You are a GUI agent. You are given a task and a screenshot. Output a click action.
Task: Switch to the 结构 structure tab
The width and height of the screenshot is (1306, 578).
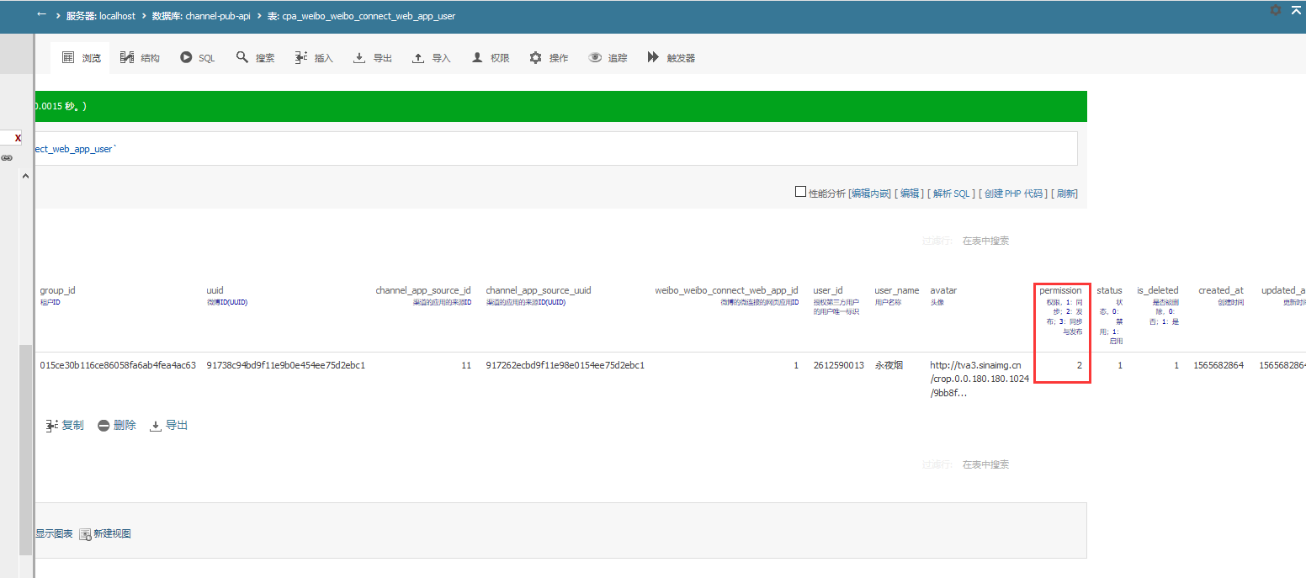140,58
